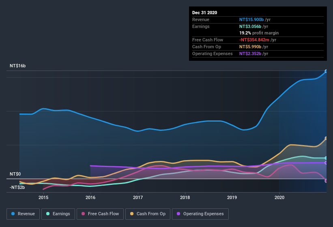Select the 2015 x-axis label
Image resolution: width=333 pixels, height=227 pixels.
coord(43,197)
